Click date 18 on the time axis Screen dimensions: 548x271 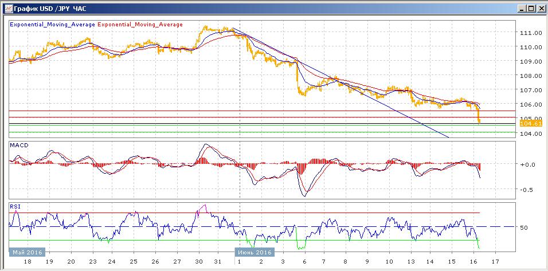28,261
